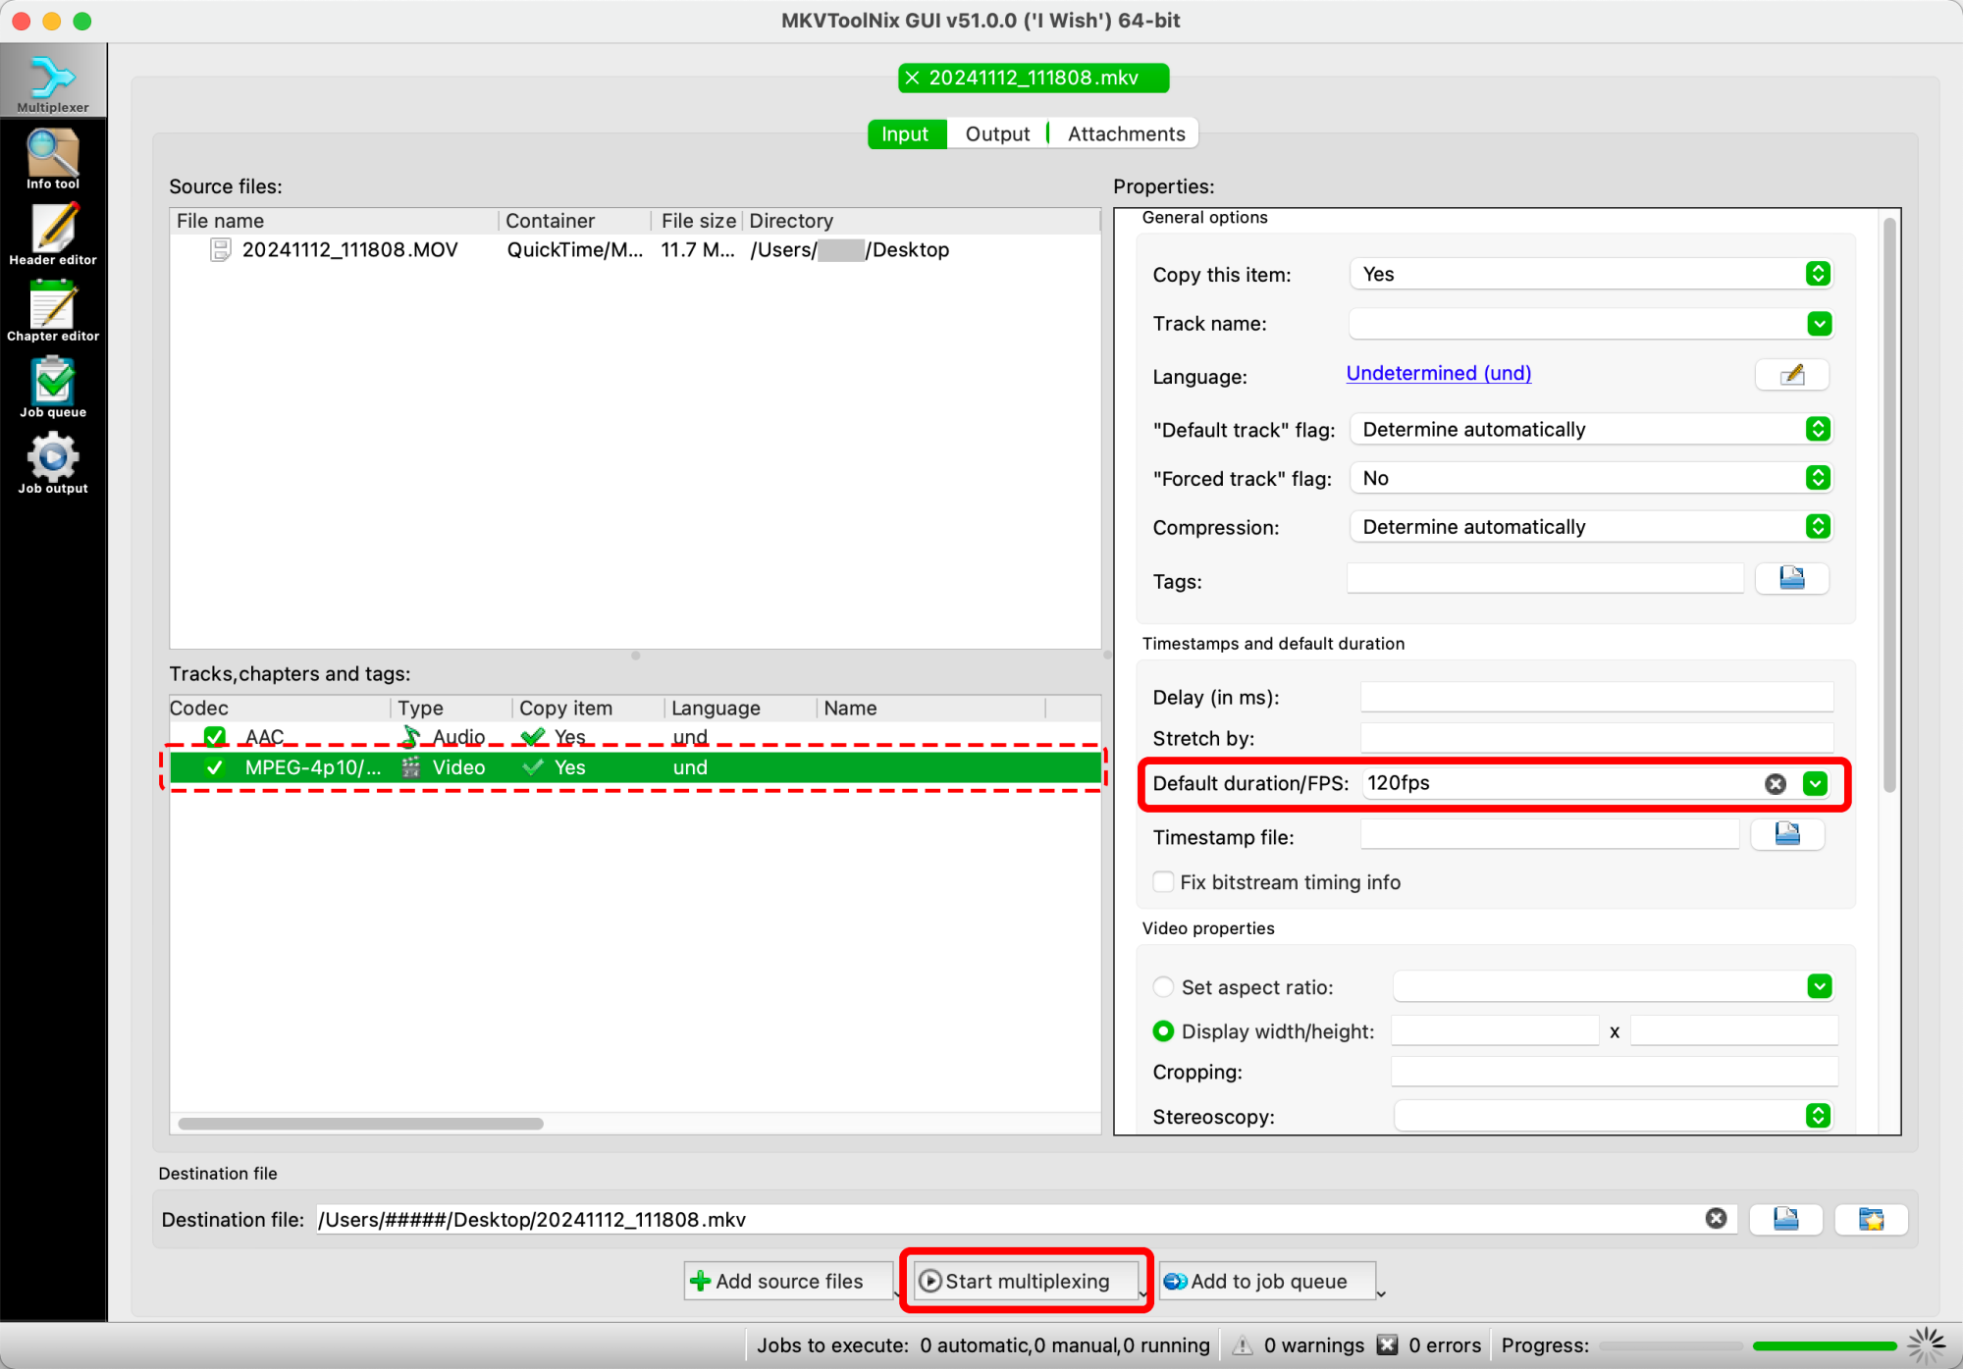Open the Job output view

point(53,463)
